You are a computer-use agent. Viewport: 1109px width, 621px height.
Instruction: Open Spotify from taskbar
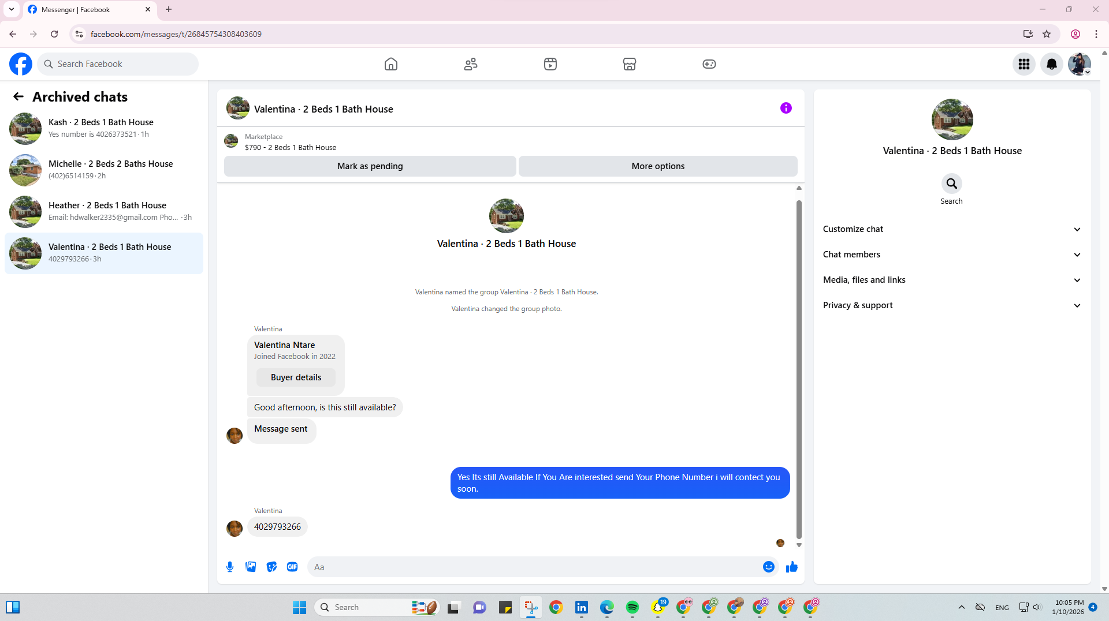point(632,607)
